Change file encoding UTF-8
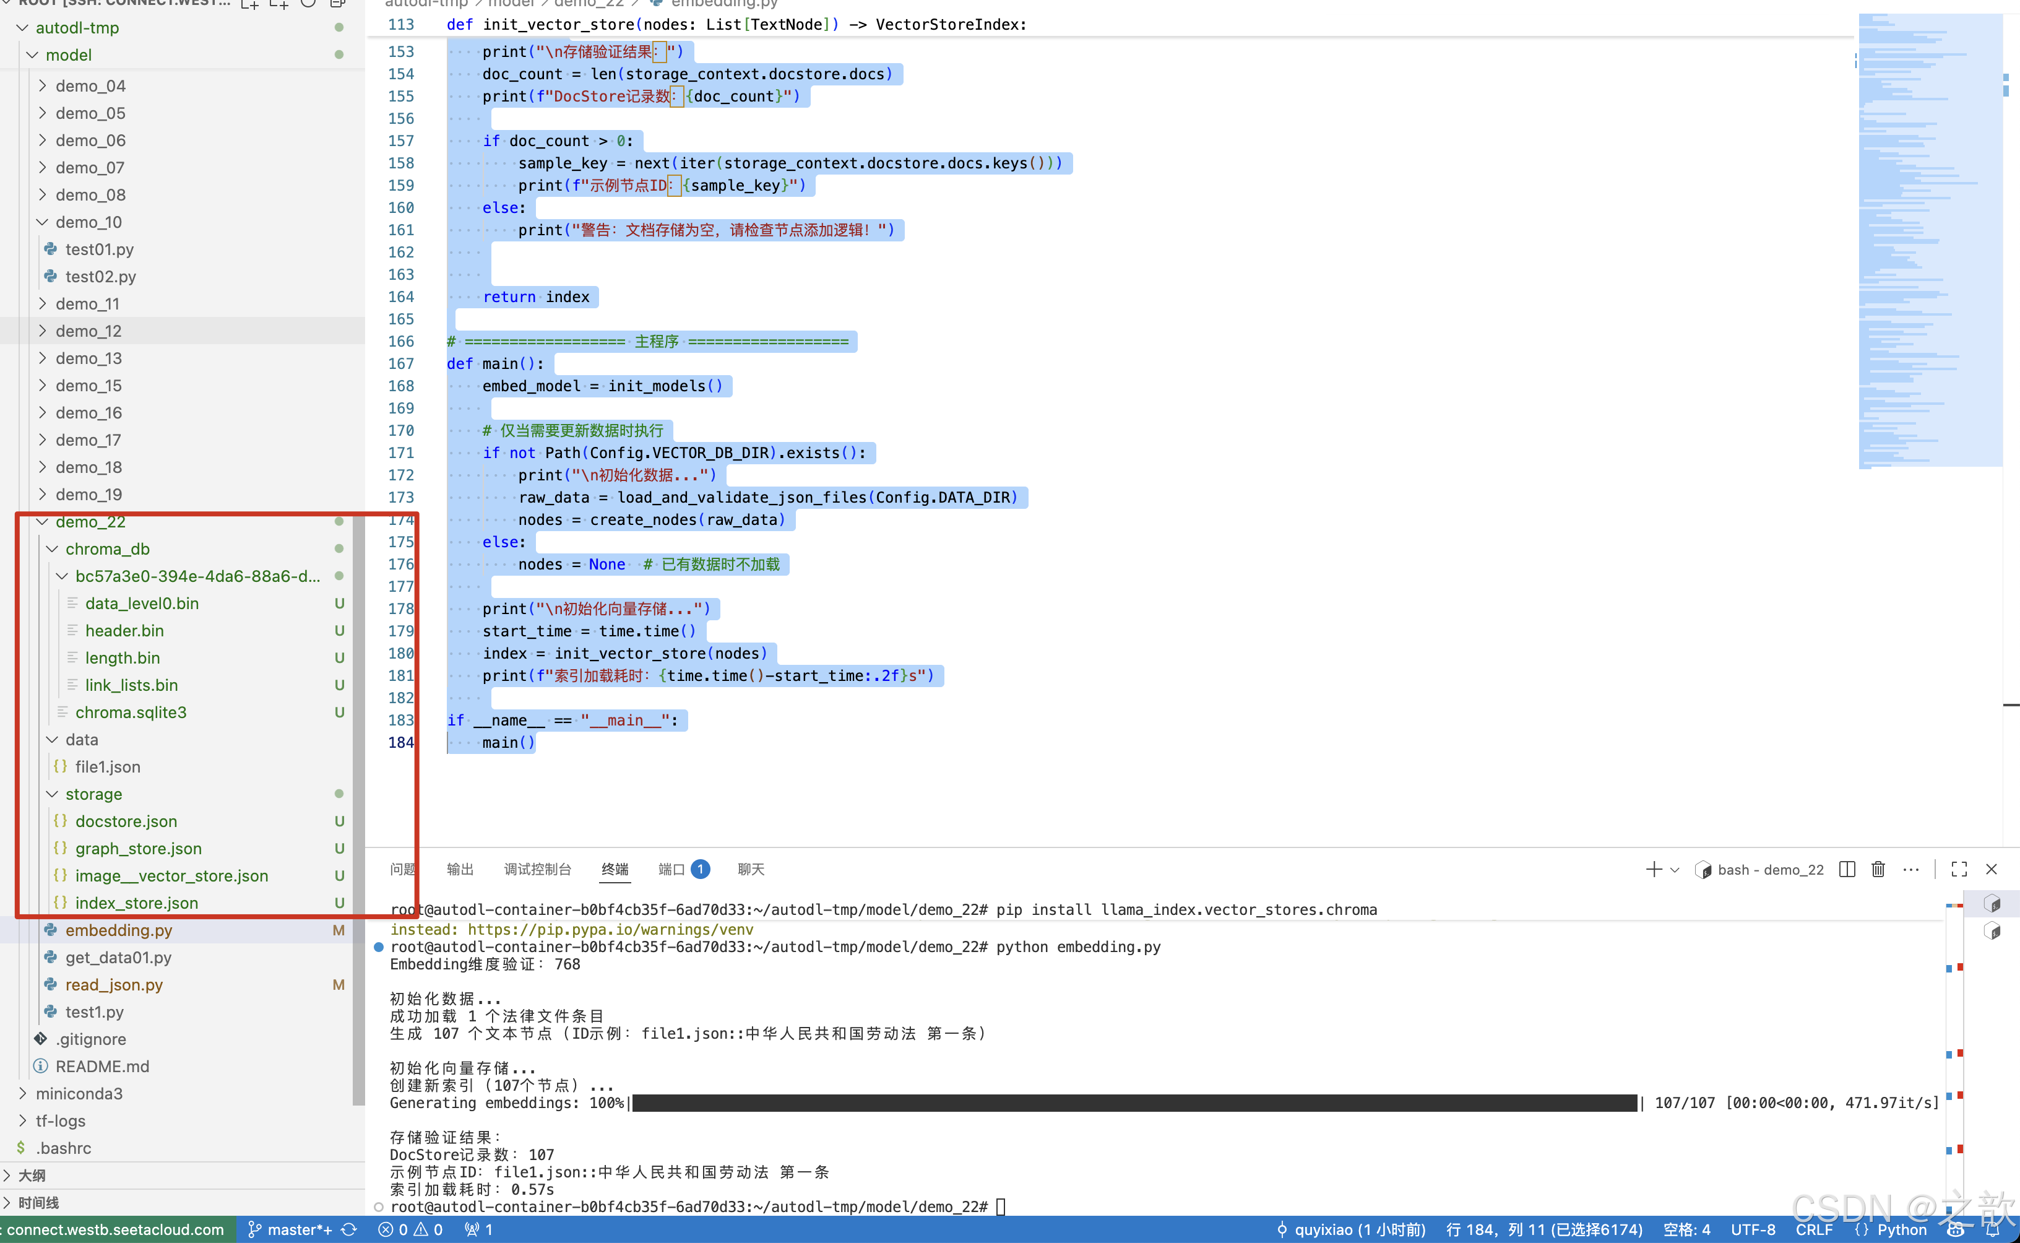Screen dimensions: 2020x1243 pyautogui.click(x=1753, y=1230)
